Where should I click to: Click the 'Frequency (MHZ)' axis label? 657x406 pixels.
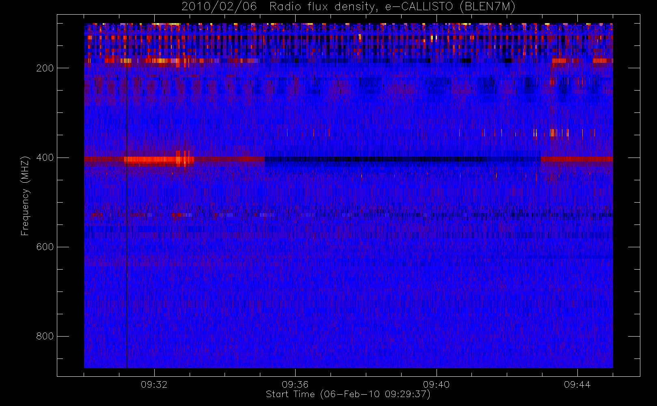tap(25, 196)
